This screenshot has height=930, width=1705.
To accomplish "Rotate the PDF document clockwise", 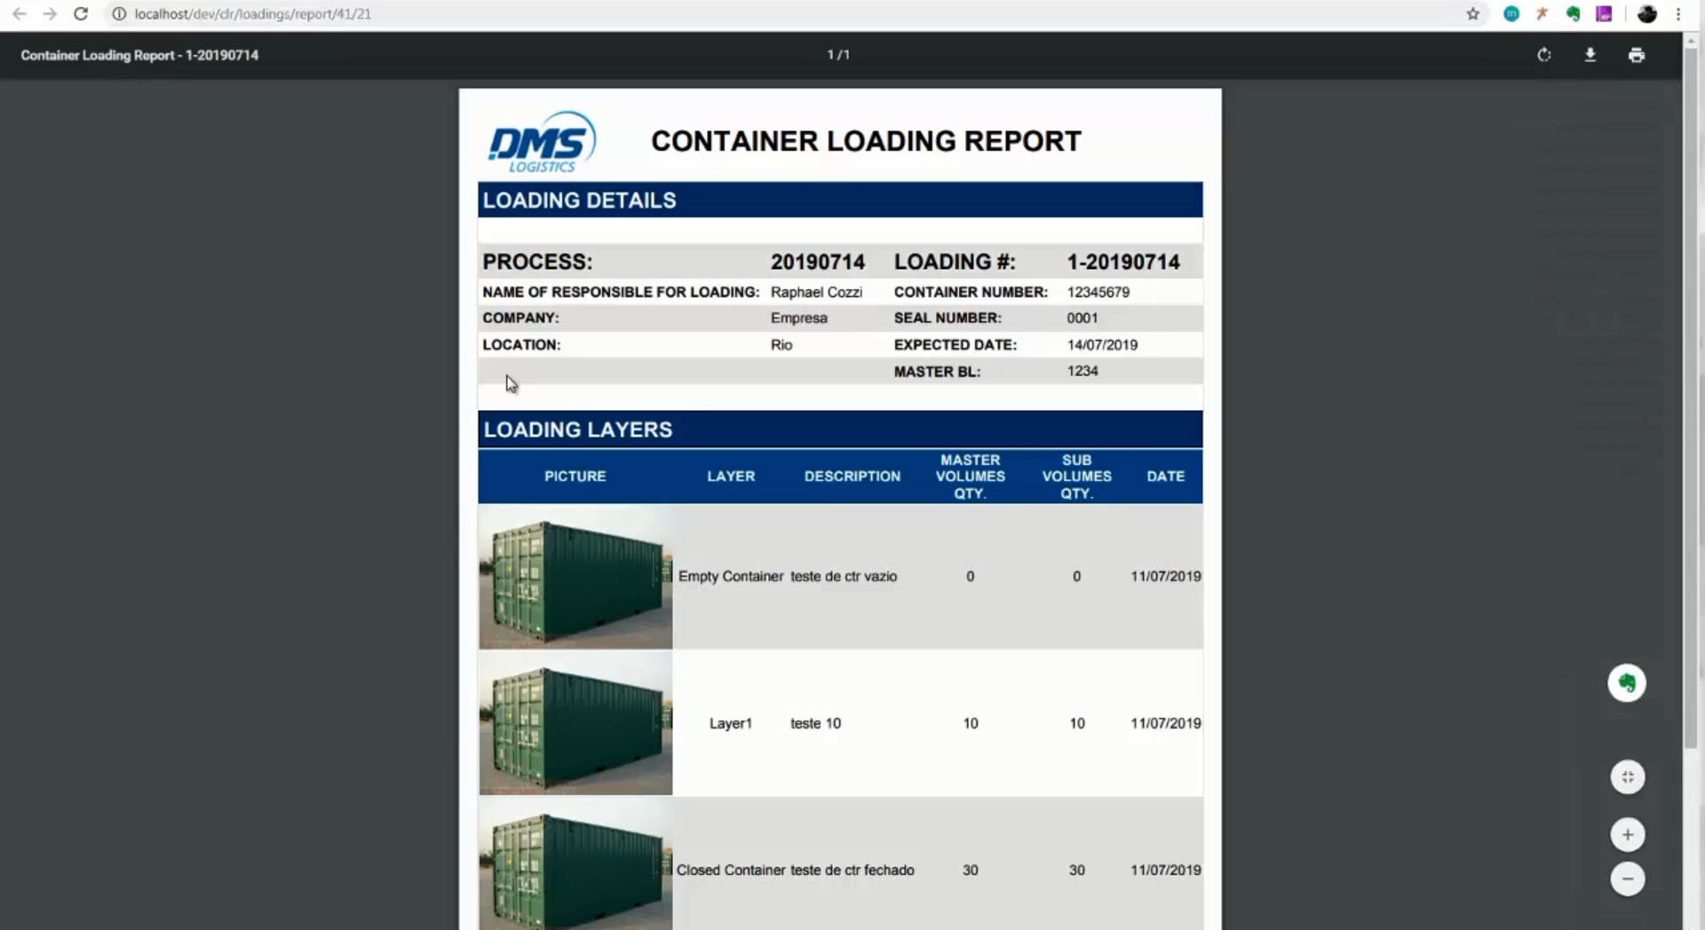I will 1543,54.
